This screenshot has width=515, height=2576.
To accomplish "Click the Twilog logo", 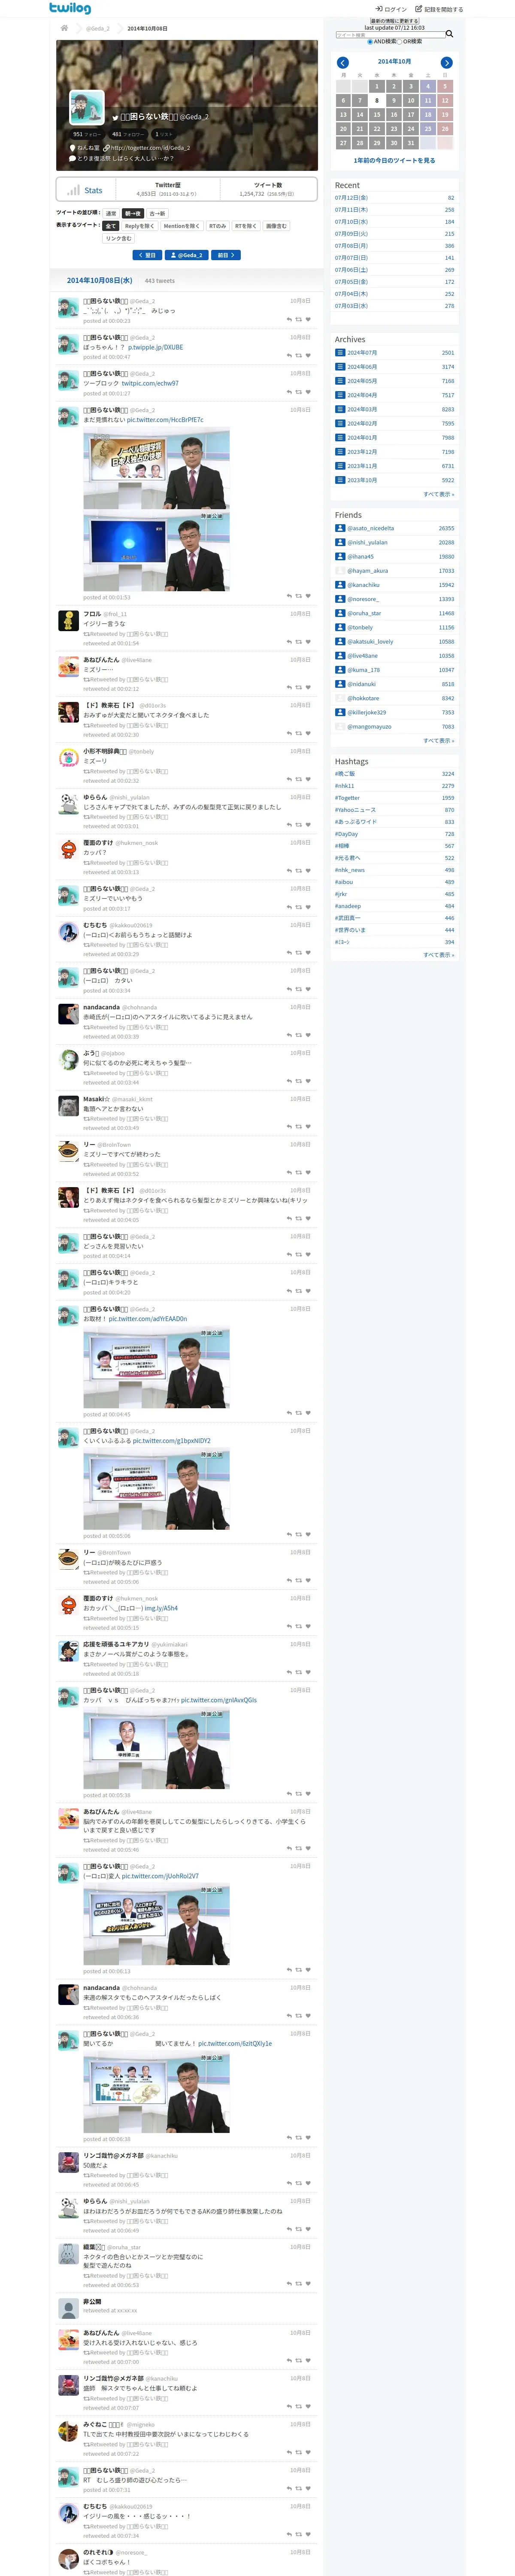I will [69, 8].
